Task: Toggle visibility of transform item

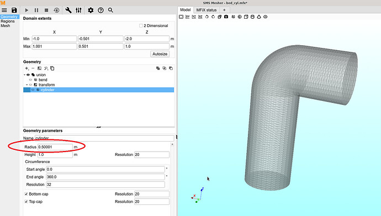Action: (30, 85)
